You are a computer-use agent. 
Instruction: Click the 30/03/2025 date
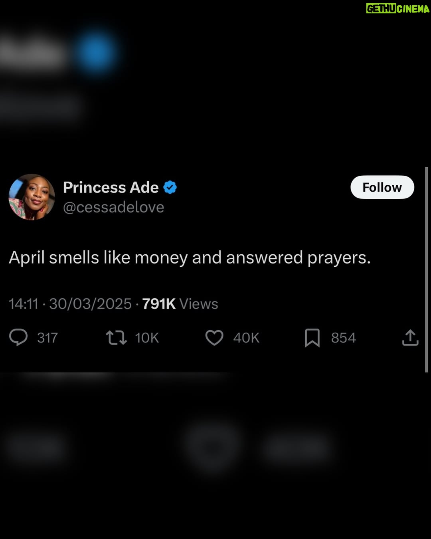[x=90, y=304]
